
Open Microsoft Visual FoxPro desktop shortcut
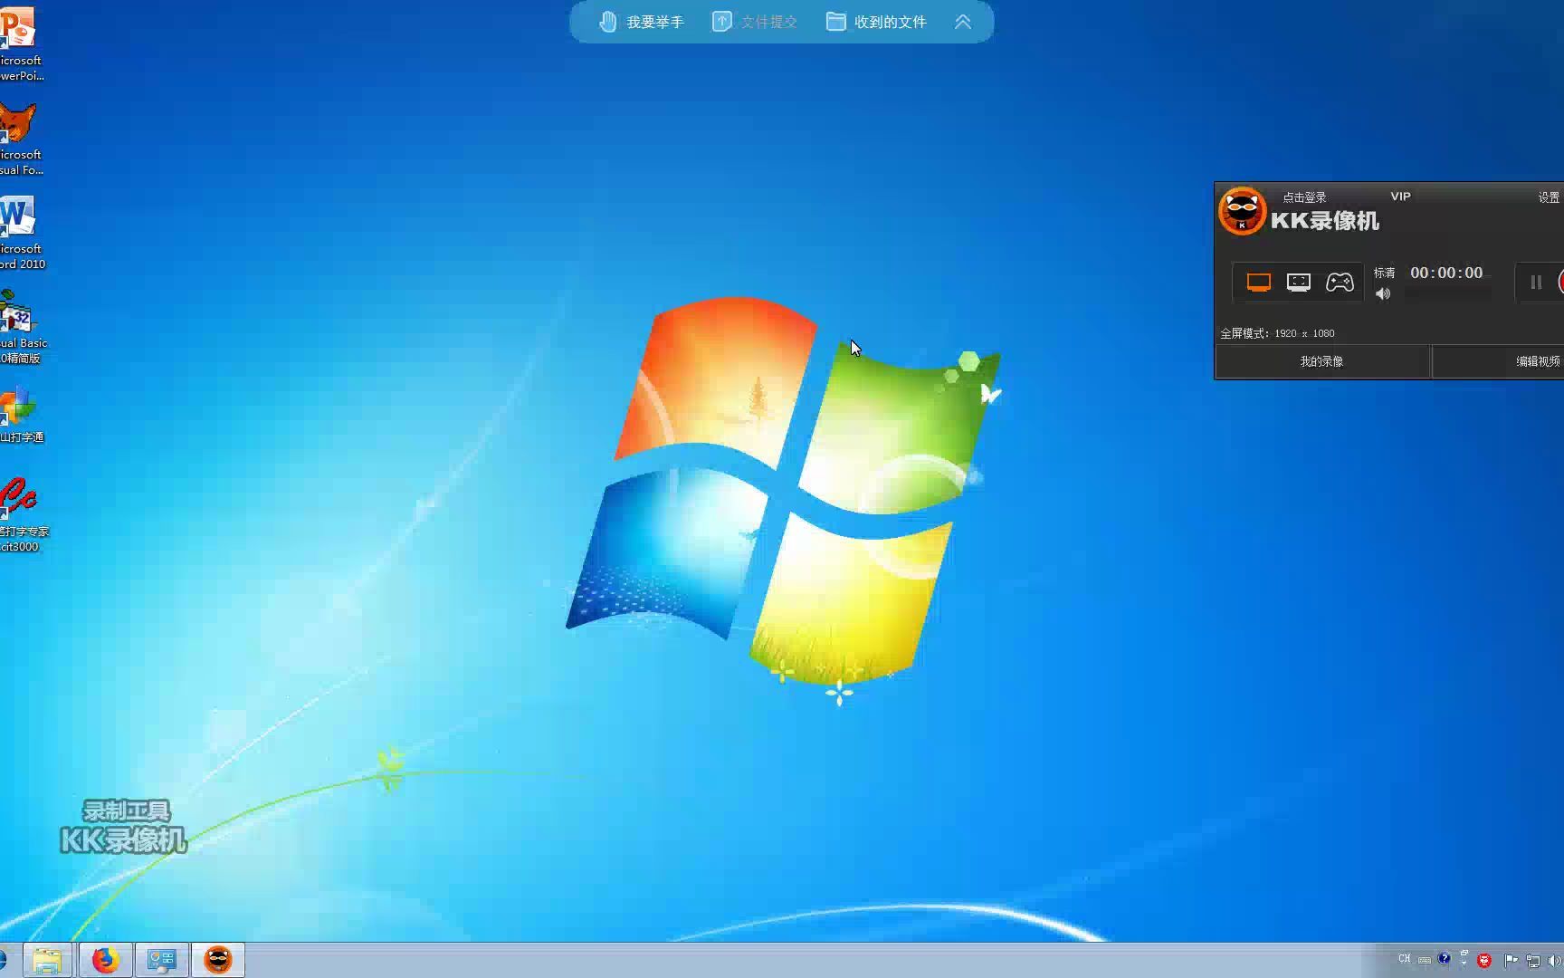19,139
